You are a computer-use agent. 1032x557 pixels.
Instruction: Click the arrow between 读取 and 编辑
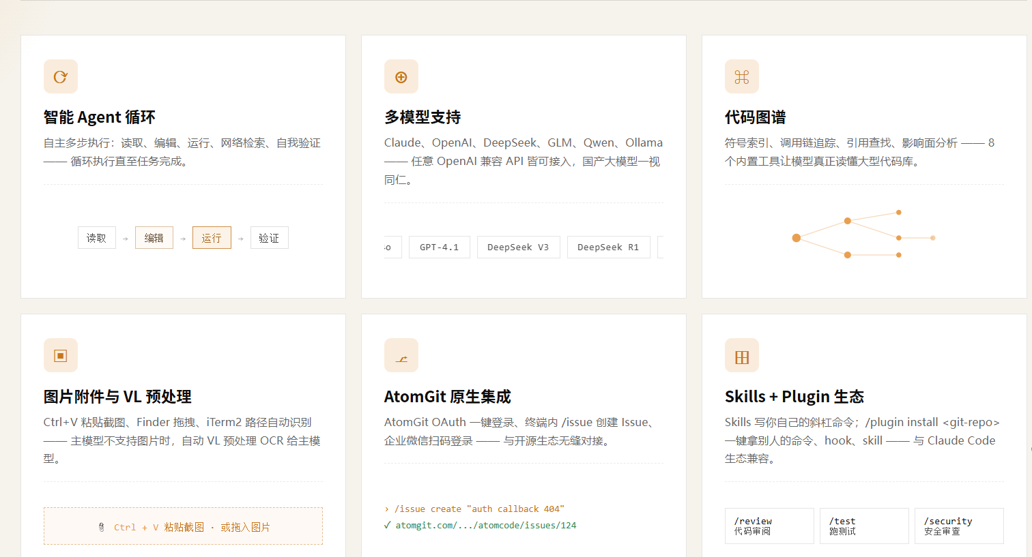point(126,239)
